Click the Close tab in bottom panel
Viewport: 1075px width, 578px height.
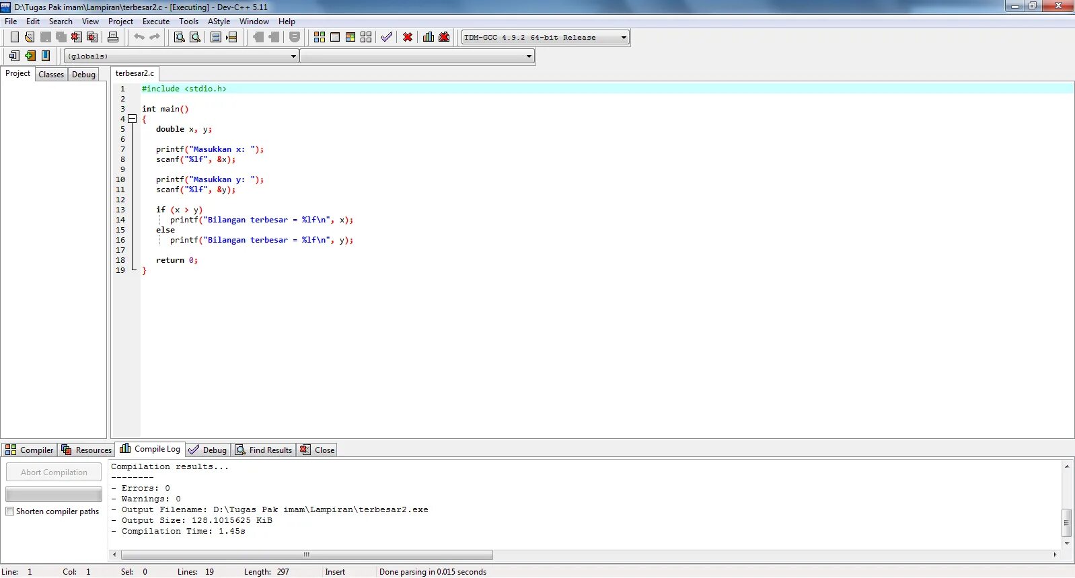[x=317, y=450]
